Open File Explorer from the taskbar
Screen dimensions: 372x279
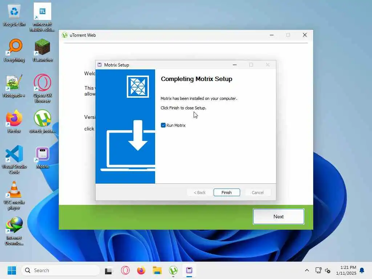(x=157, y=270)
